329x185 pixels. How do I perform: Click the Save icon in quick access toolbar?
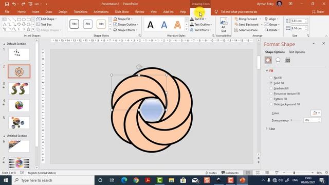coord(7,4)
